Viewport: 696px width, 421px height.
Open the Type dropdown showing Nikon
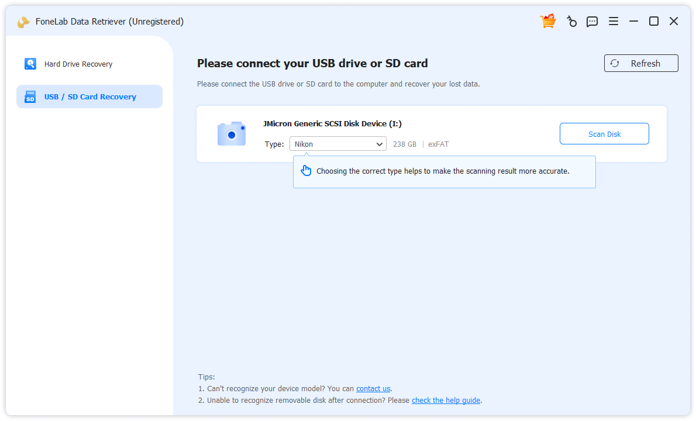click(337, 143)
